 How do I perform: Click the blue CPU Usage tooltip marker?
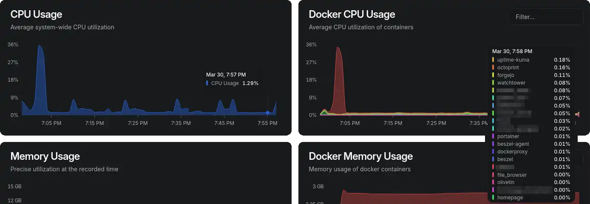coord(207,83)
